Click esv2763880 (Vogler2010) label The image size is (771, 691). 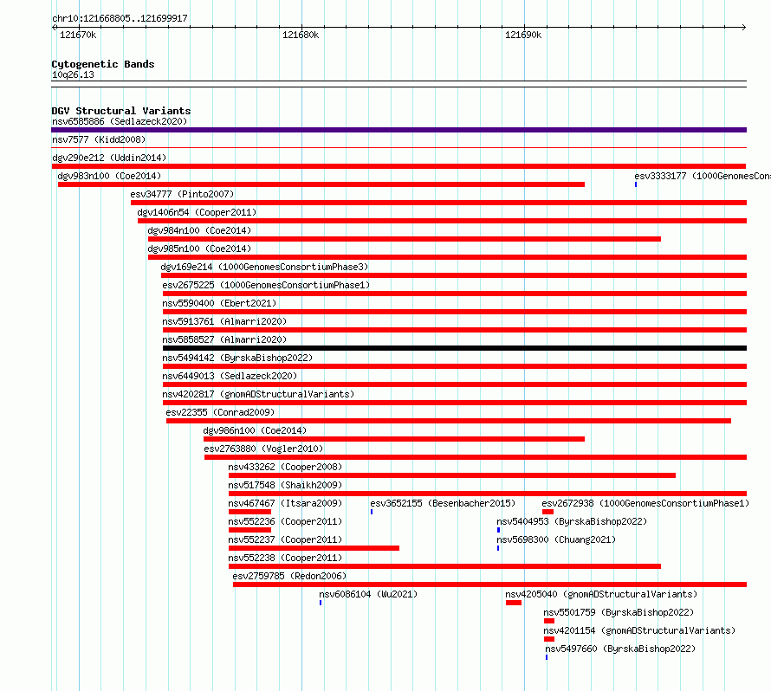[x=263, y=449]
